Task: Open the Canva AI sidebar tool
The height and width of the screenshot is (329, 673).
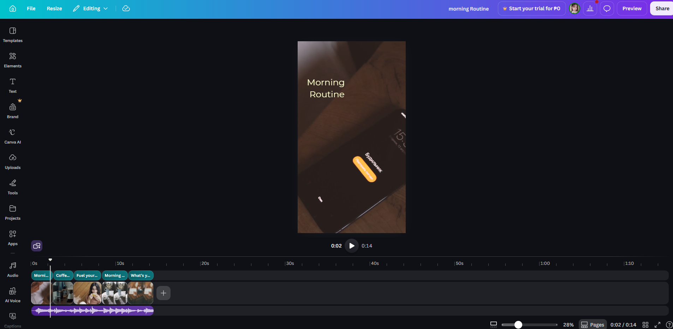Action: (13, 136)
